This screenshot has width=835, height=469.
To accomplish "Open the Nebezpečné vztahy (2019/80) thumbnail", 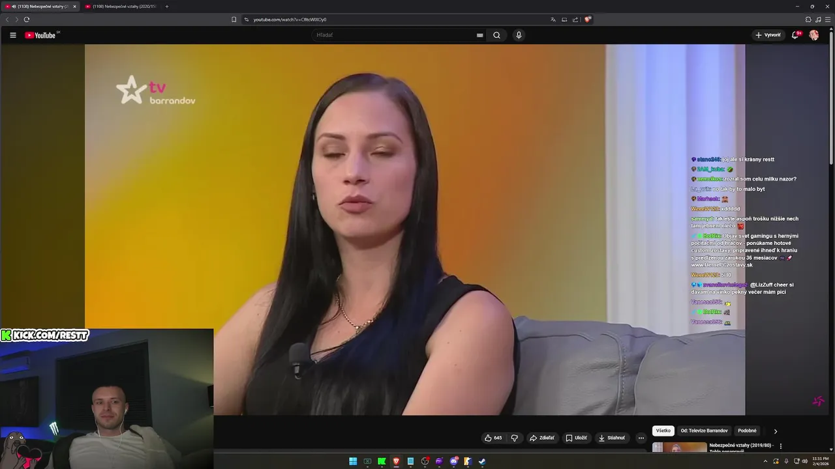I will pyautogui.click(x=679, y=447).
